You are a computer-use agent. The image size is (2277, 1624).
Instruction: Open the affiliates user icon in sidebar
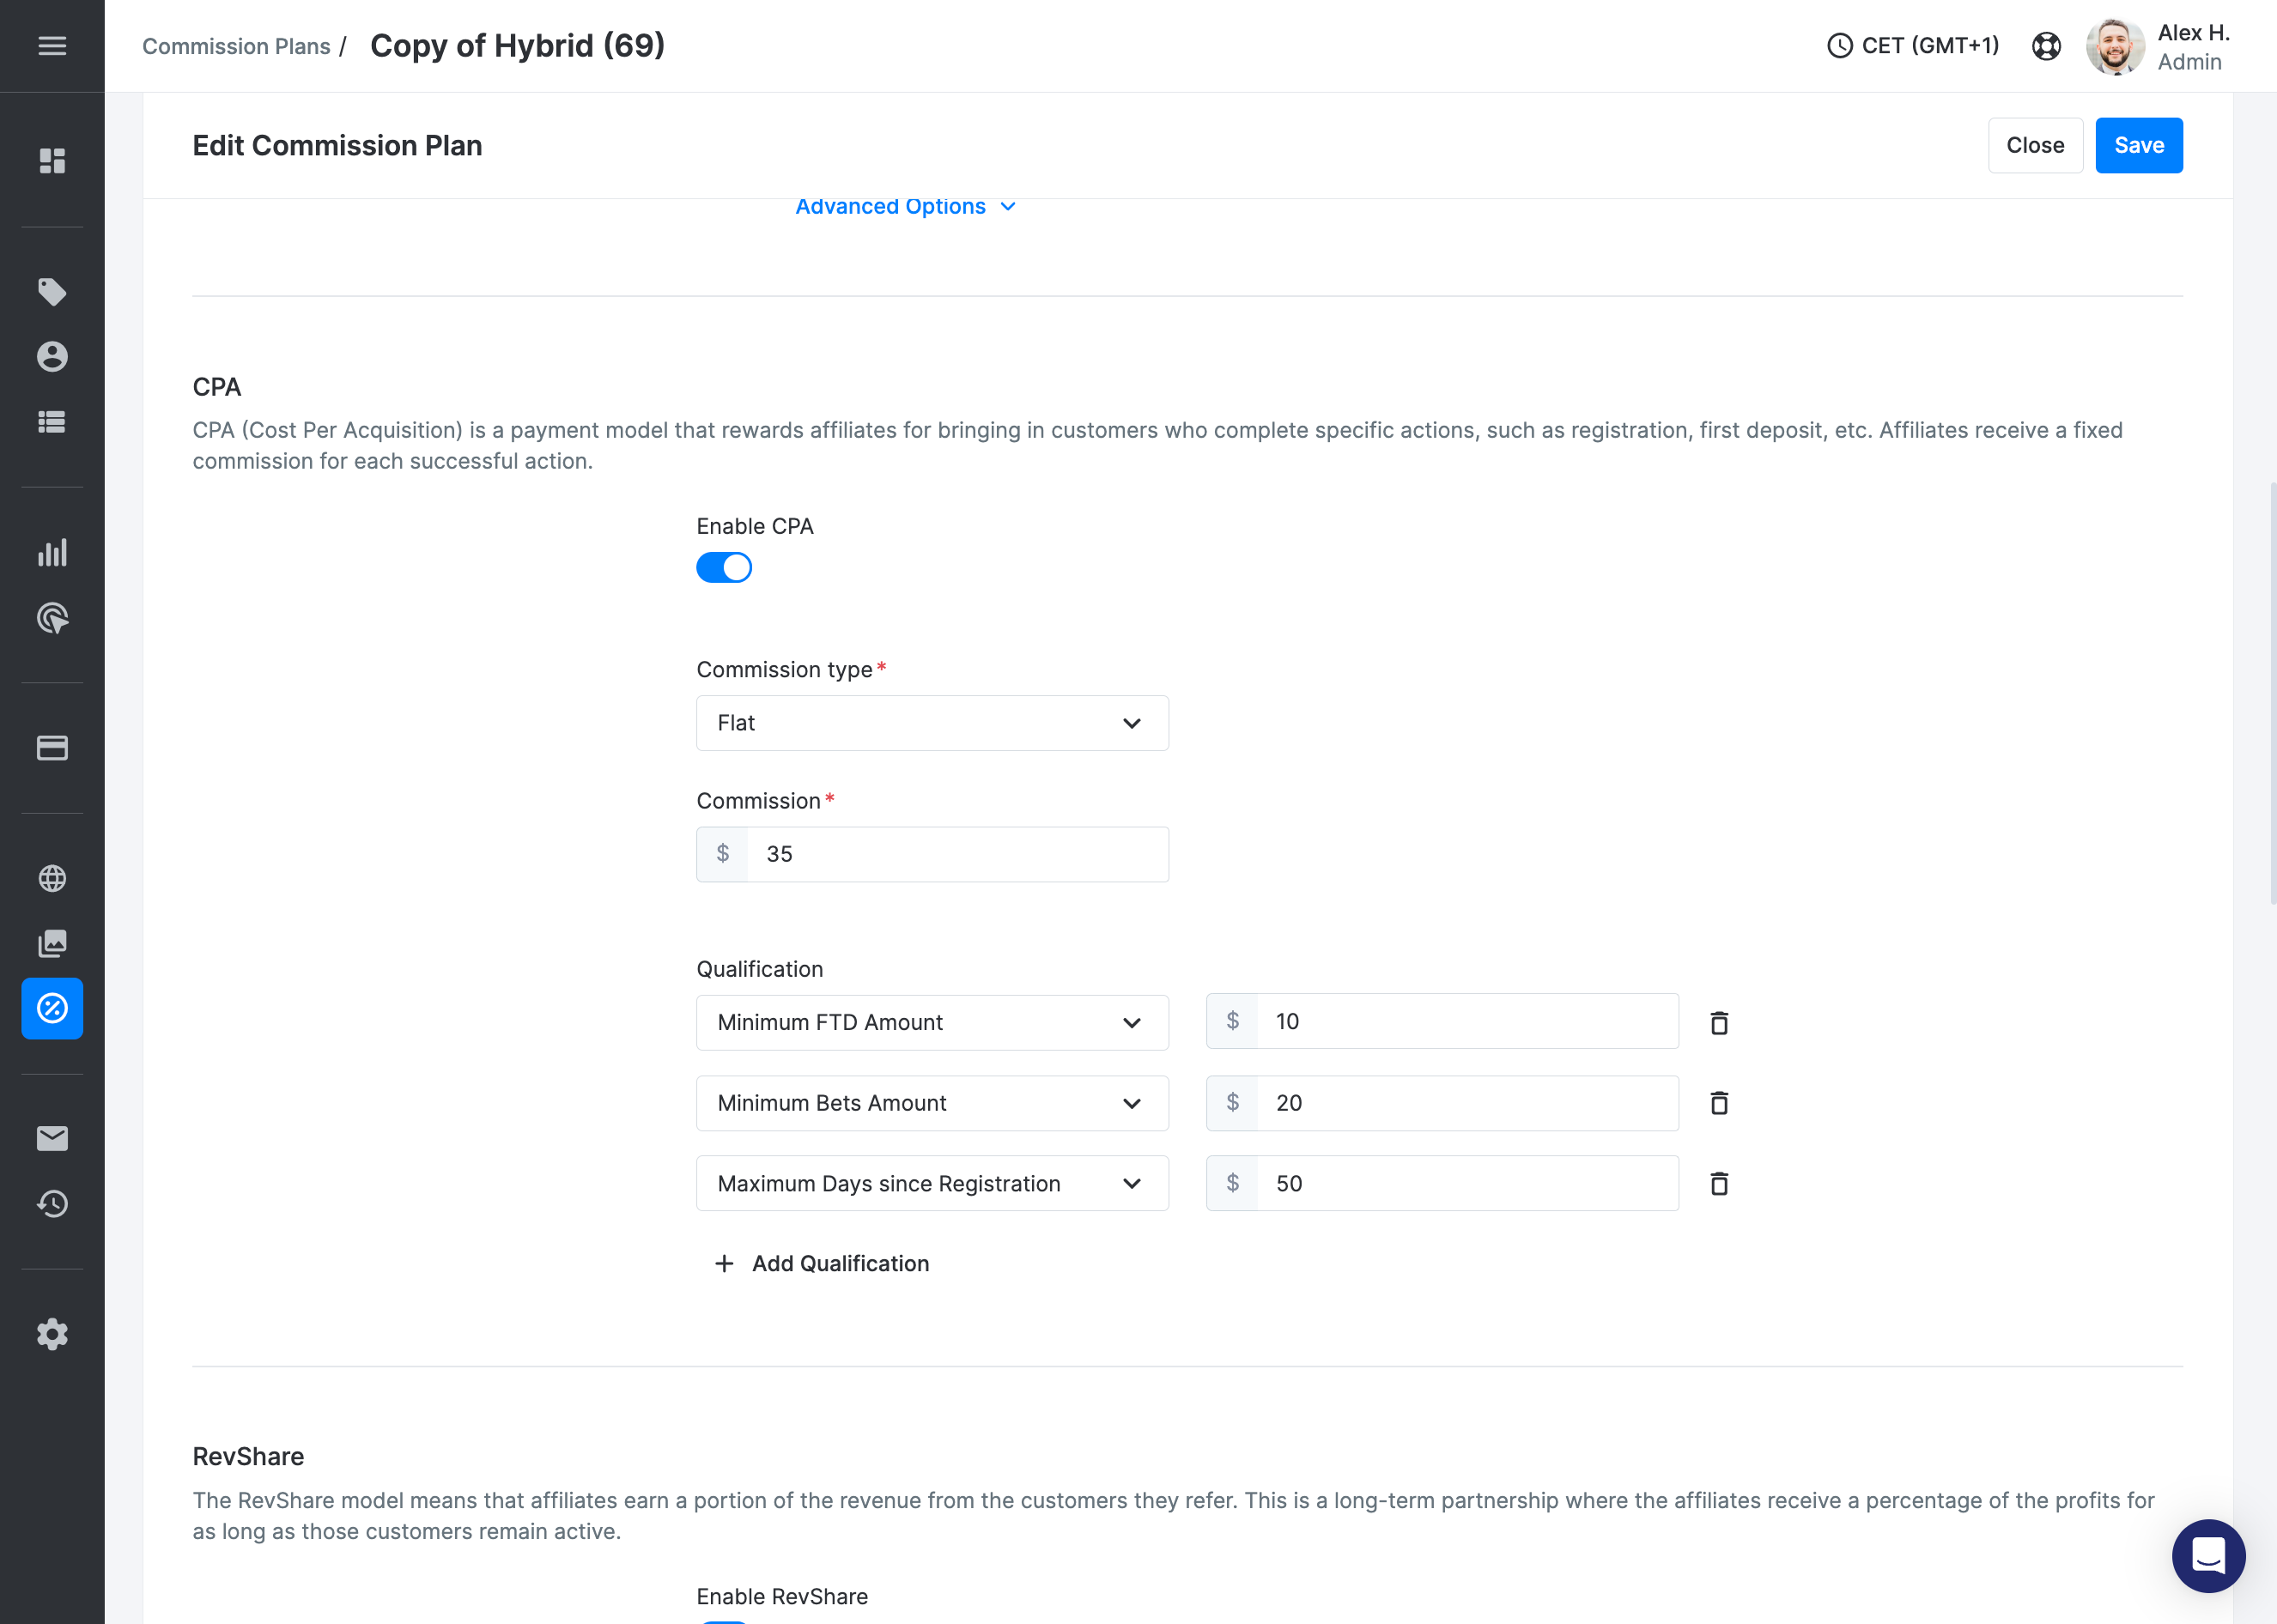tap(52, 357)
